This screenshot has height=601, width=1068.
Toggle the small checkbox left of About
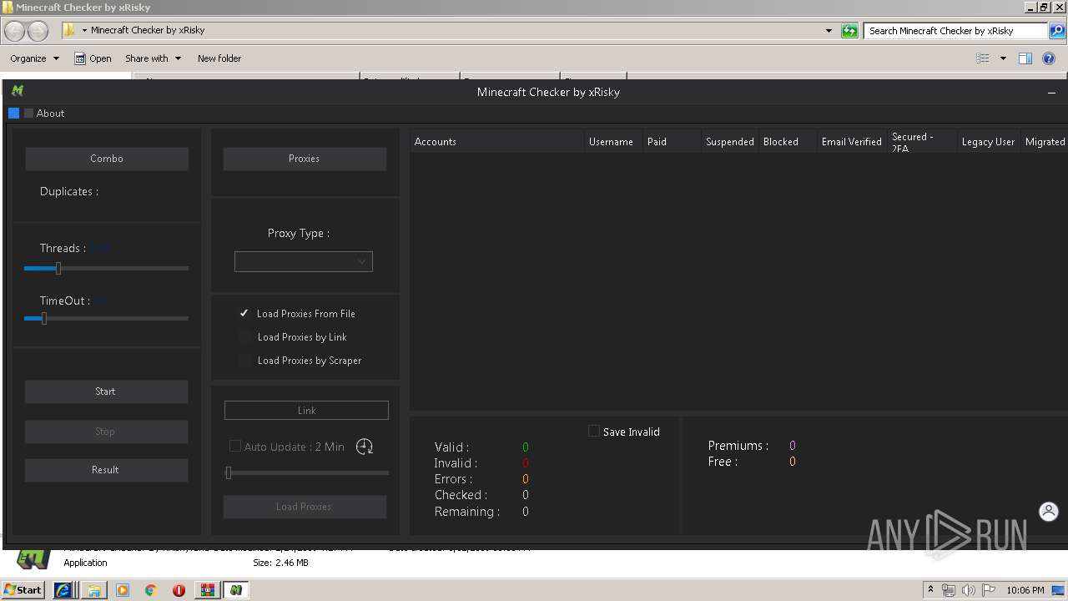pos(28,114)
